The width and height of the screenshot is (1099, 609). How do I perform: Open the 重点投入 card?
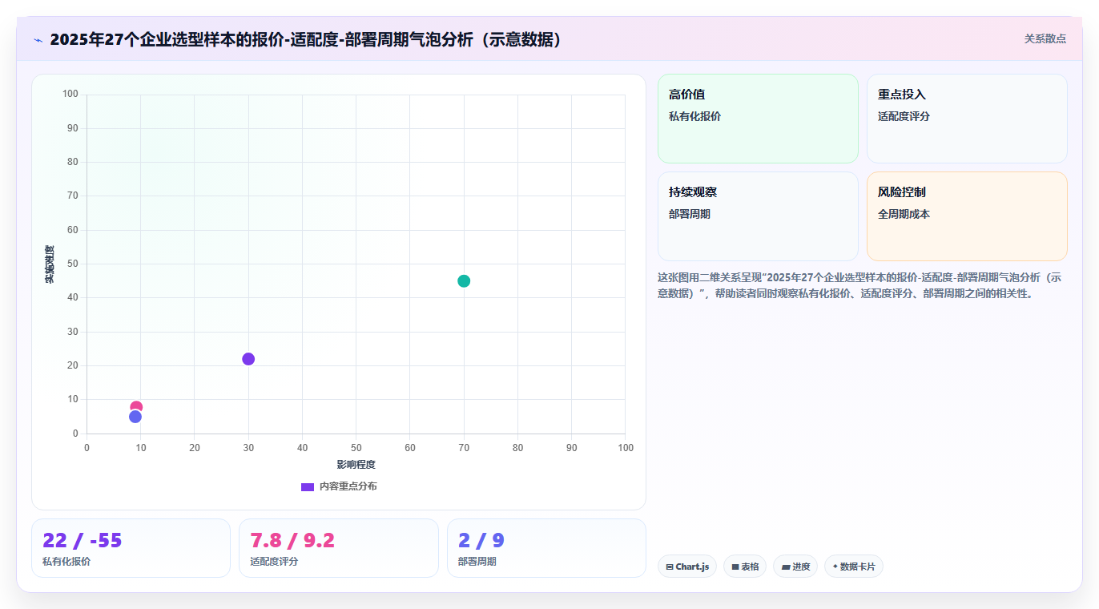pyautogui.click(x=967, y=119)
